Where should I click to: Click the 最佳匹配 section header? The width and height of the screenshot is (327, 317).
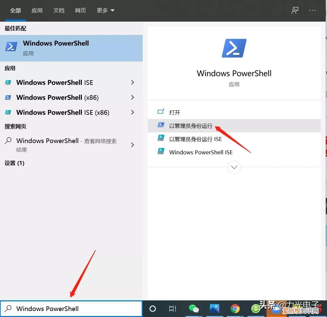[15, 28]
